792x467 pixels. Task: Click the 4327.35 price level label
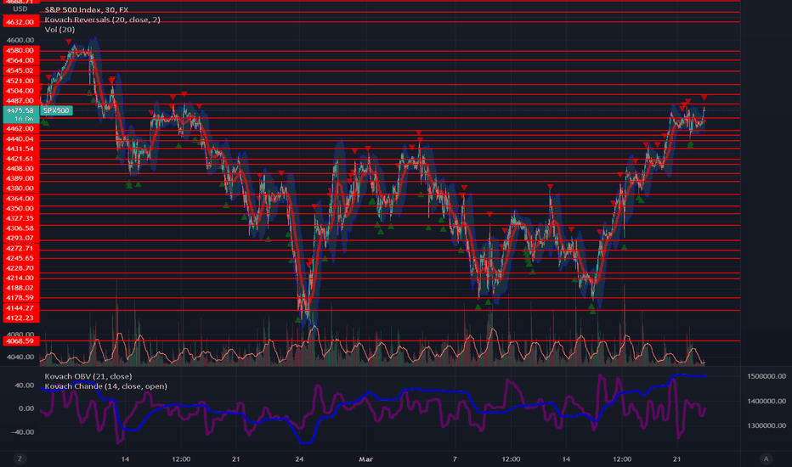(x=20, y=218)
